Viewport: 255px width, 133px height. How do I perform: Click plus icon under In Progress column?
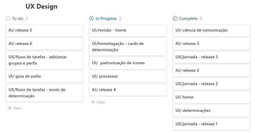(93, 102)
